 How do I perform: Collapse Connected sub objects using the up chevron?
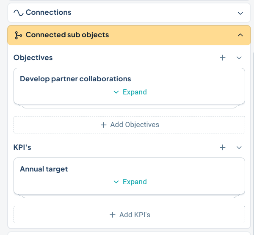(x=240, y=35)
